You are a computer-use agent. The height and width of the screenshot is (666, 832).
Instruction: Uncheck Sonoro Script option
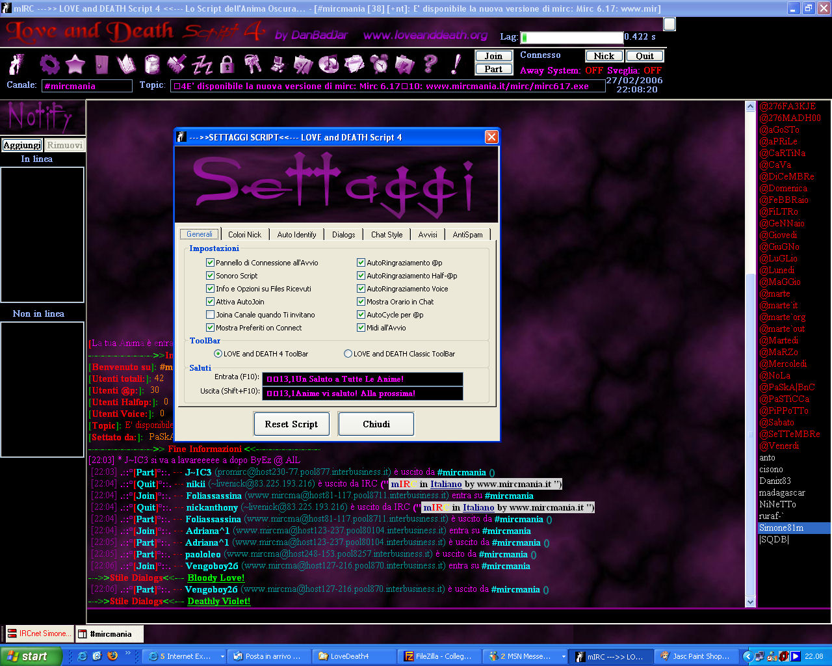pos(210,276)
